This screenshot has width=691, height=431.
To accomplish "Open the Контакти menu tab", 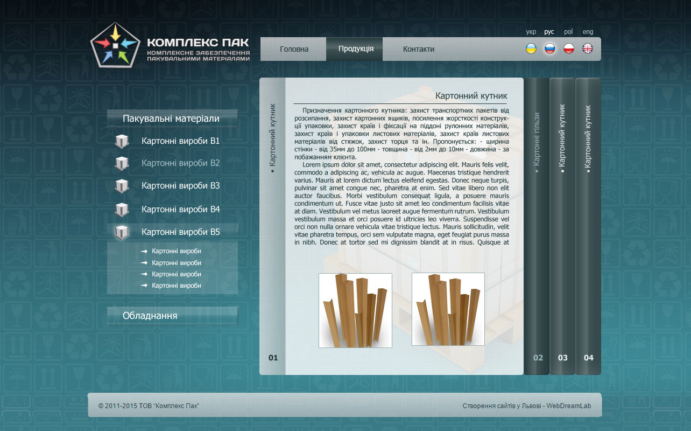I will click(418, 49).
